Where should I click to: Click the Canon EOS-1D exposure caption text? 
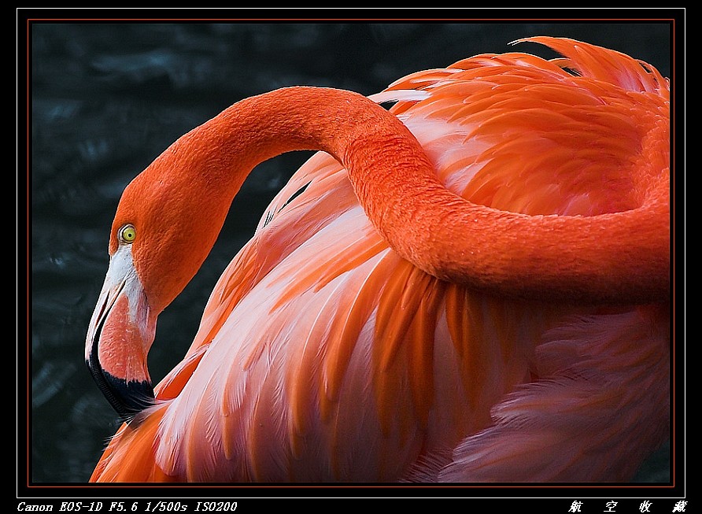coord(127,507)
